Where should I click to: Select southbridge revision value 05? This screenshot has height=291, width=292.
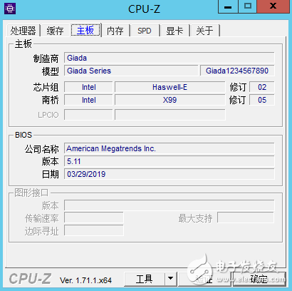pyautogui.click(x=262, y=100)
